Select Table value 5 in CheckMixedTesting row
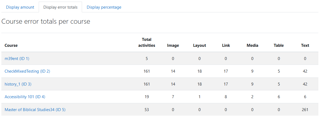This screenshot has height=117, width=320. pos(279,71)
